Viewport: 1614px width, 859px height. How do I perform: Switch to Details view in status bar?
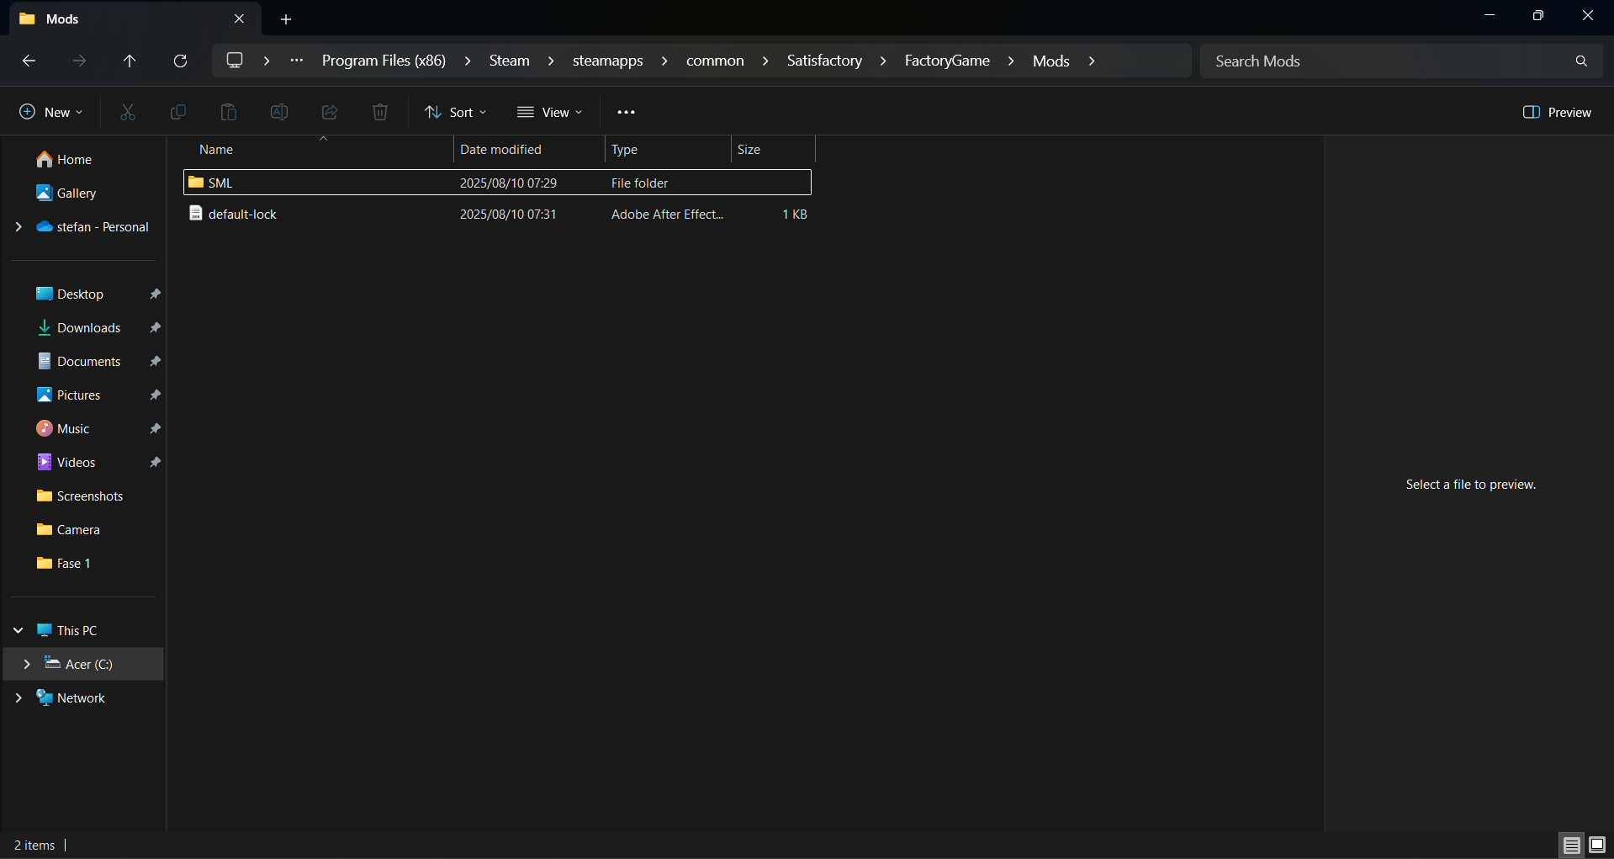pos(1571,845)
